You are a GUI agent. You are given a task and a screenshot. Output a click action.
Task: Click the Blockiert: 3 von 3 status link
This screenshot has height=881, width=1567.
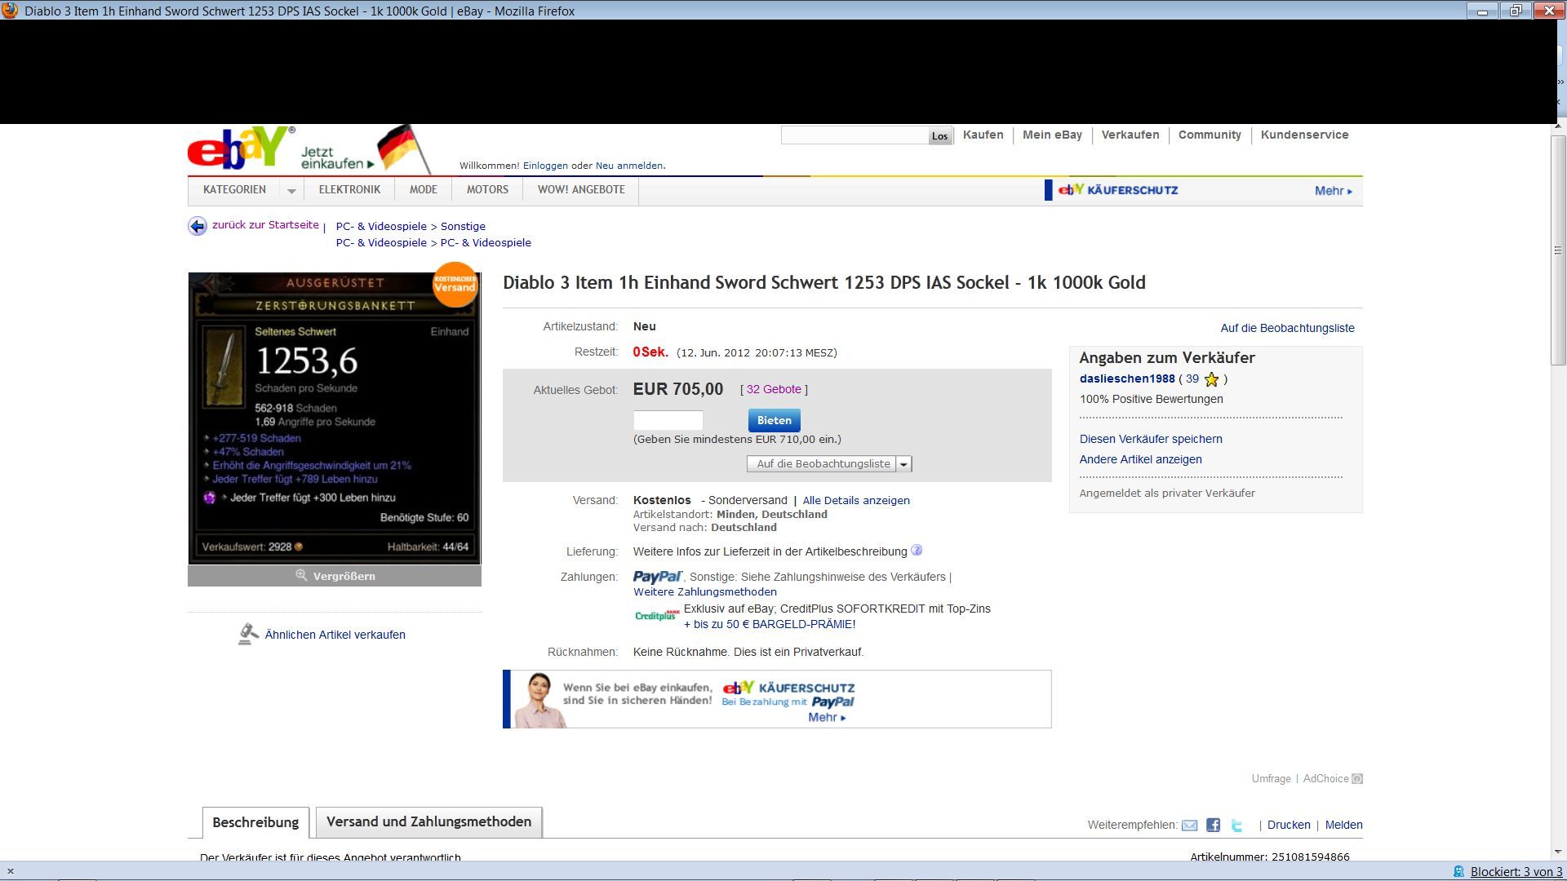pos(1516,872)
